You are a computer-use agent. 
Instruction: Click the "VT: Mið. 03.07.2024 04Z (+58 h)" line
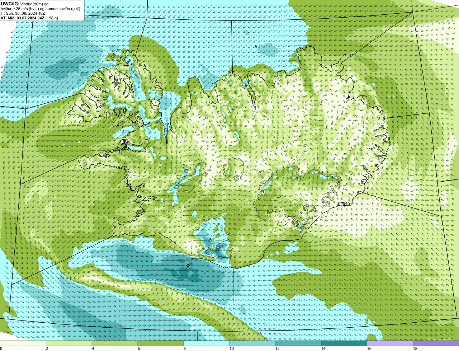point(29,18)
